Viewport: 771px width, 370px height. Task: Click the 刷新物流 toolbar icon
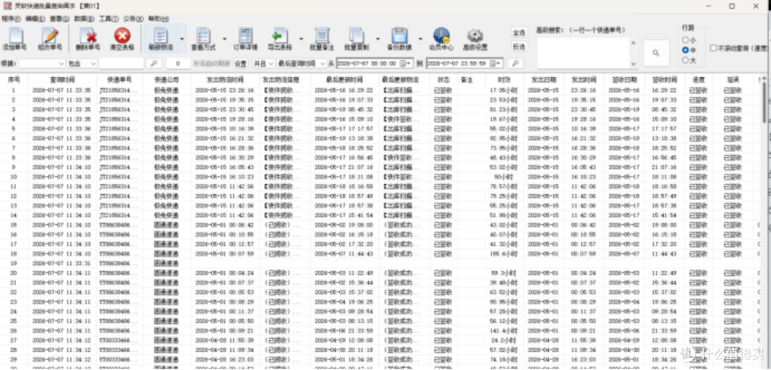click(x=161, y=38)
